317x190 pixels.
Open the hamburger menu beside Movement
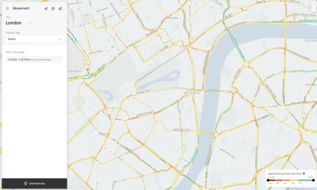click(x=7, y=9)
